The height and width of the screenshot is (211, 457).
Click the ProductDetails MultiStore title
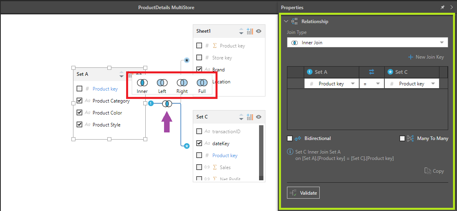click(166, 8)
